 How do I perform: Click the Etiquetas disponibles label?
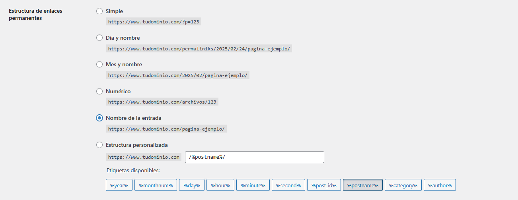[133, 171]
